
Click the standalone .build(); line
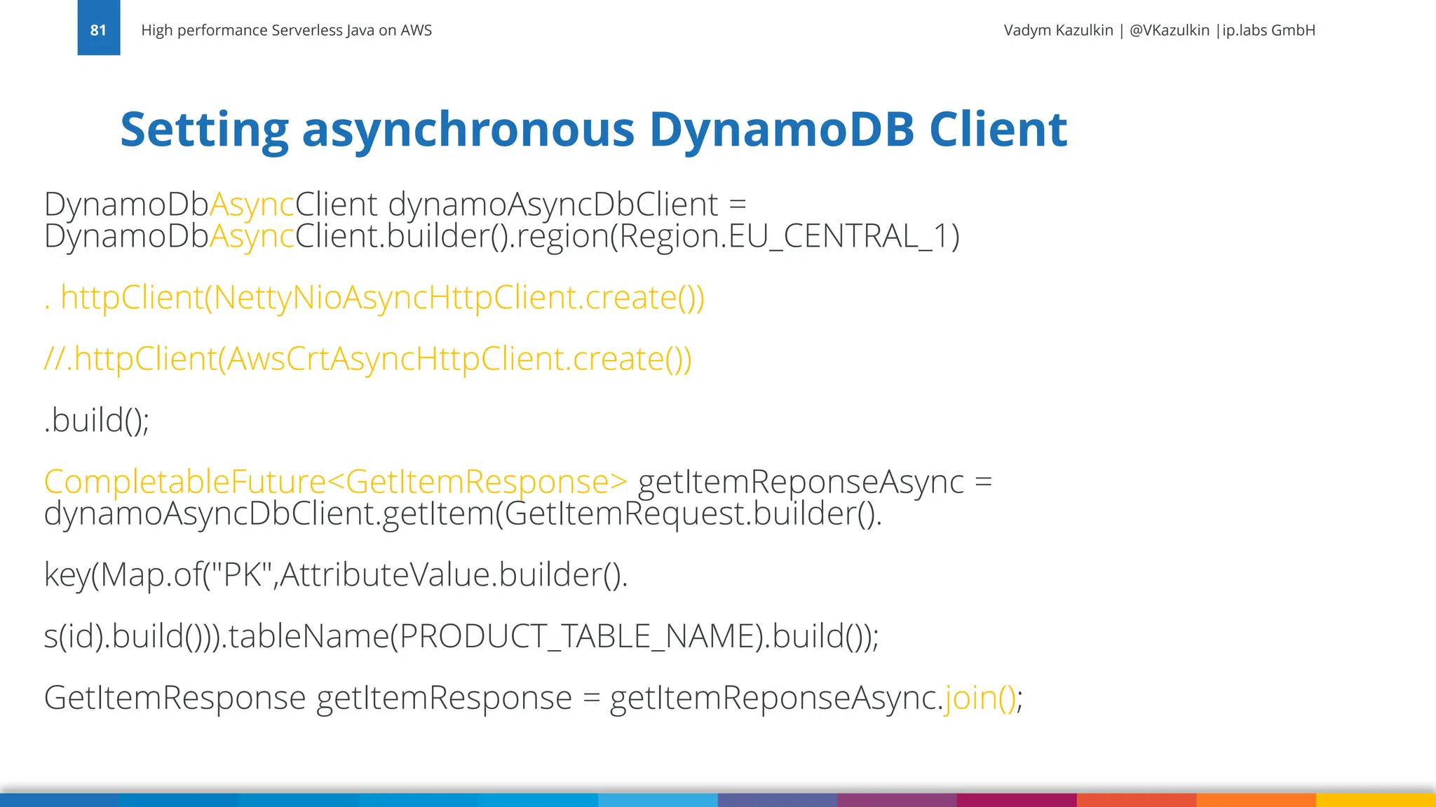point(97,420)
